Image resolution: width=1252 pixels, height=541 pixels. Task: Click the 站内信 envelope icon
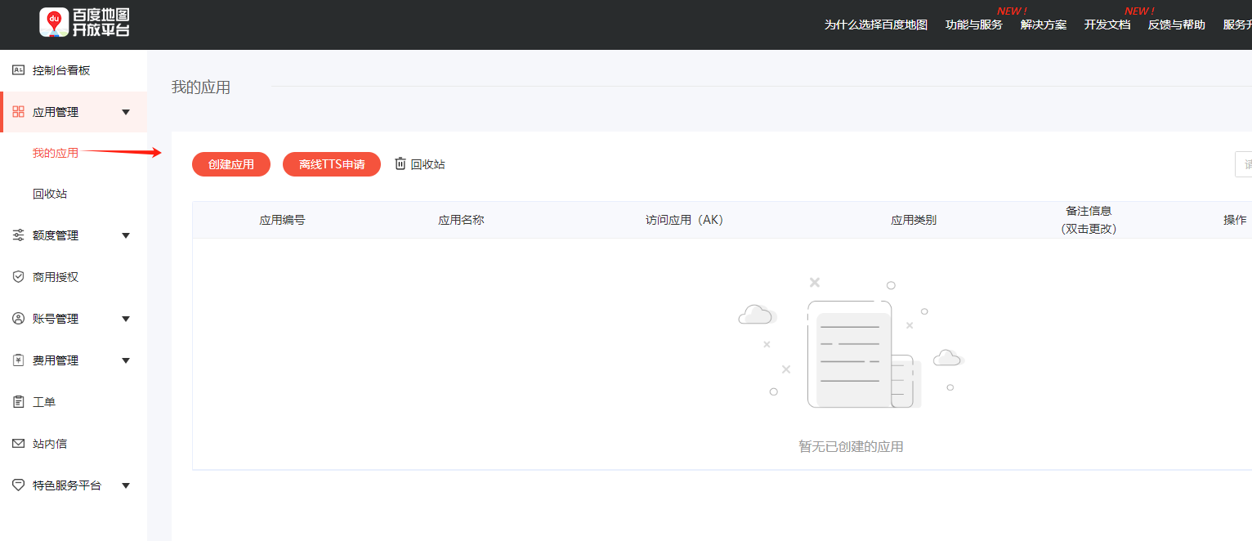pos(18,444)
